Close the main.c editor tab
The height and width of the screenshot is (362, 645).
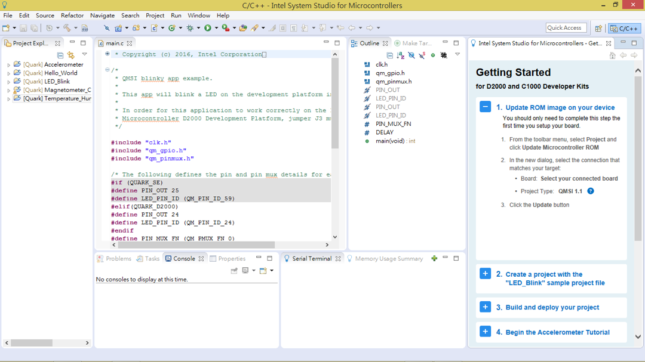coord(130,43)
